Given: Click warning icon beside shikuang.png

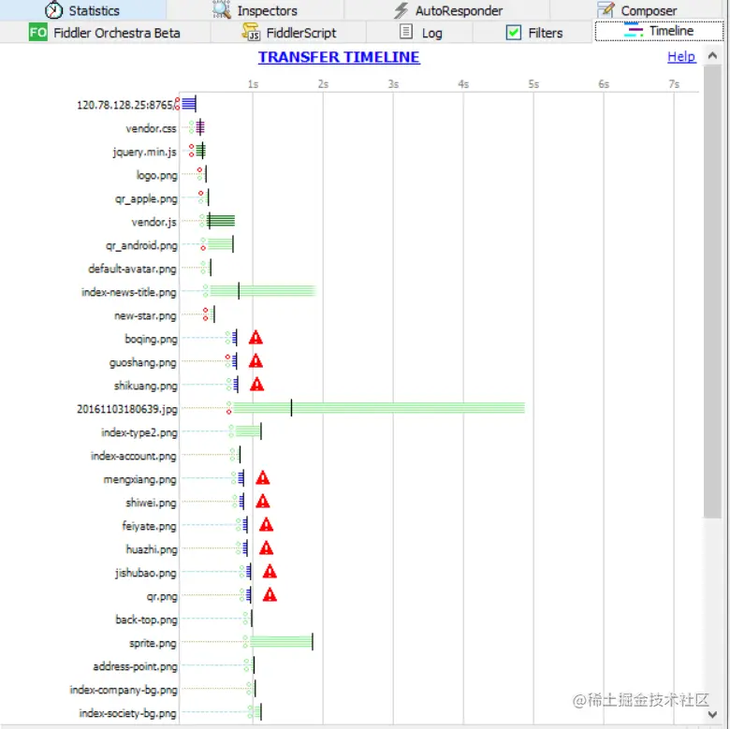Looking at the screenshot, I should tap(257, 385).
